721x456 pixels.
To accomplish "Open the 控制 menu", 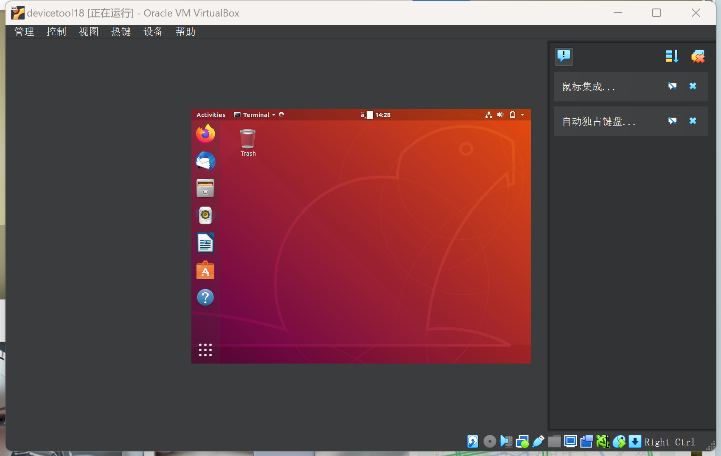I will tap(56, 32).
